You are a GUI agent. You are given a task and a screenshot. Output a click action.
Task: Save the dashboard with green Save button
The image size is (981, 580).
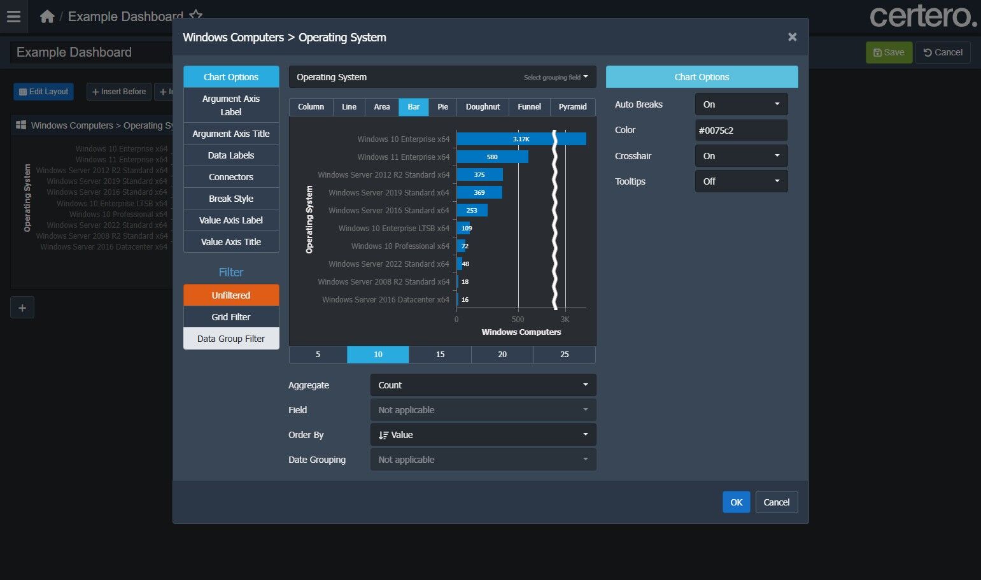pyautogui.click(x=889, y=52)
